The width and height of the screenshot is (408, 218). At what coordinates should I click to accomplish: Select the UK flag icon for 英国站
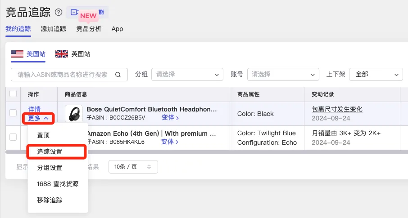(62, 54)
